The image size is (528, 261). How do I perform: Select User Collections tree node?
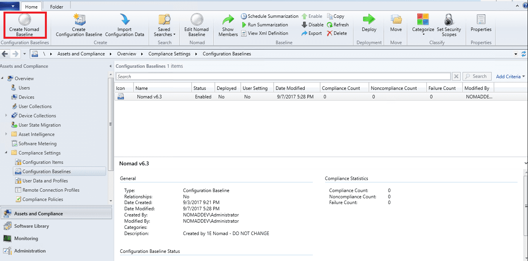tap(35, 106)
